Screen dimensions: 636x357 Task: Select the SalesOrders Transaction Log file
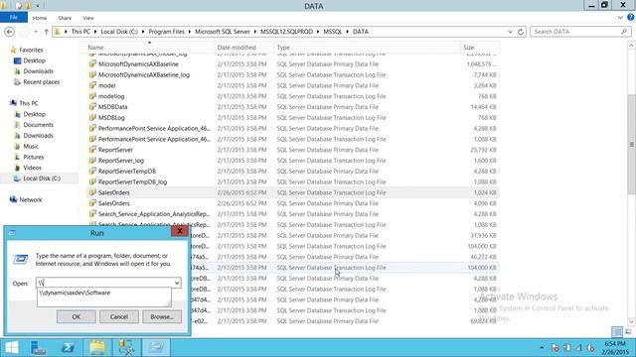pos(293,192)
